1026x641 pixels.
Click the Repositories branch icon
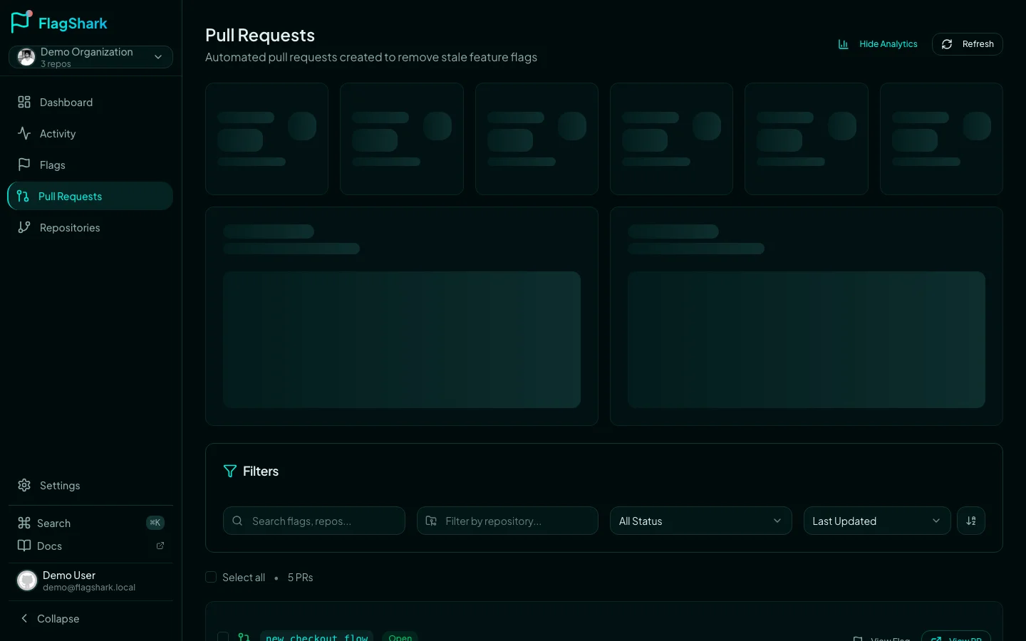[24, 228]
